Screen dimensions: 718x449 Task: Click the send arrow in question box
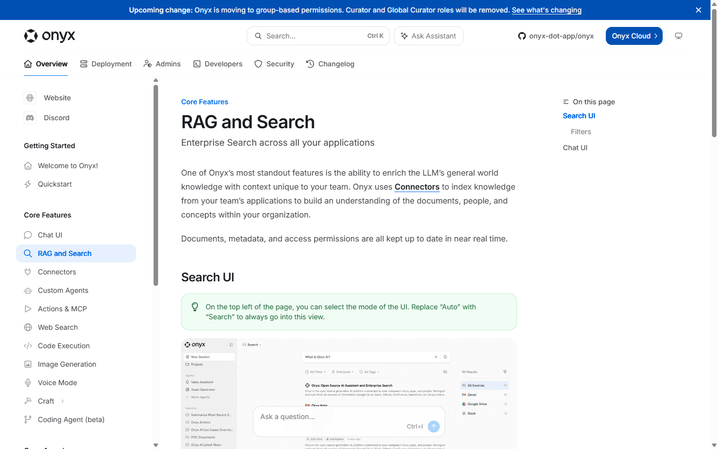pyautogui.click(x=434, y=427)
